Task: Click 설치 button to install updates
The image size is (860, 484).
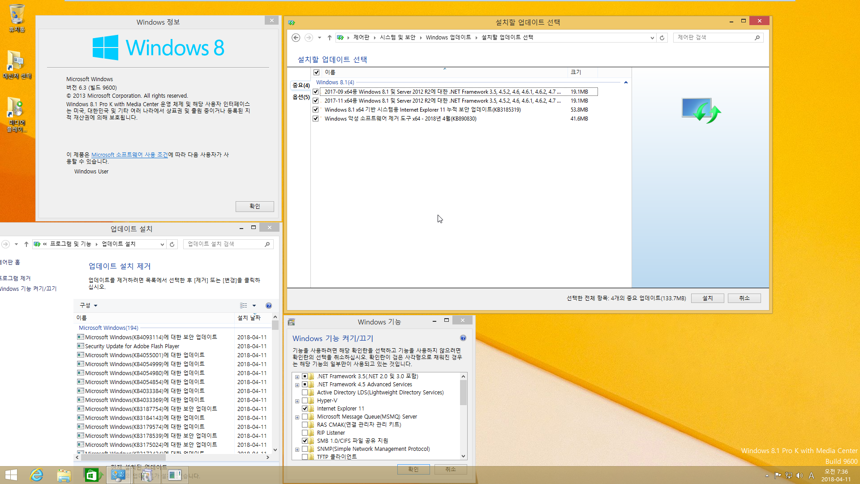Action: [x=707, y=298]
